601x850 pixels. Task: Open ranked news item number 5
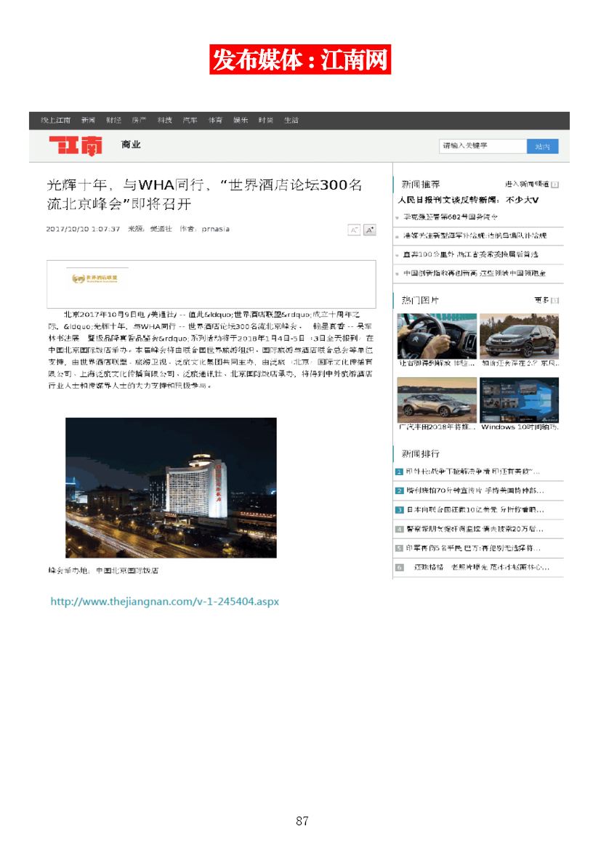click(x=473, y=548)
